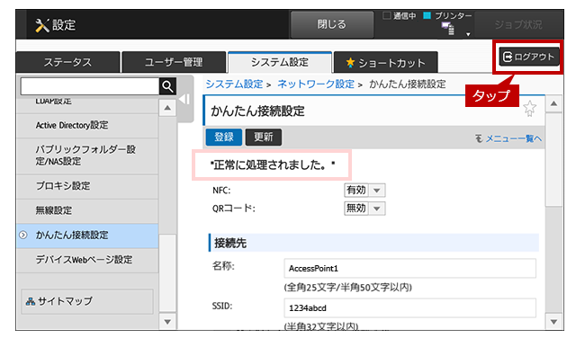Click main content scrollbar down arrow
This screenshot has width=576, height=338.
point(553,322)
